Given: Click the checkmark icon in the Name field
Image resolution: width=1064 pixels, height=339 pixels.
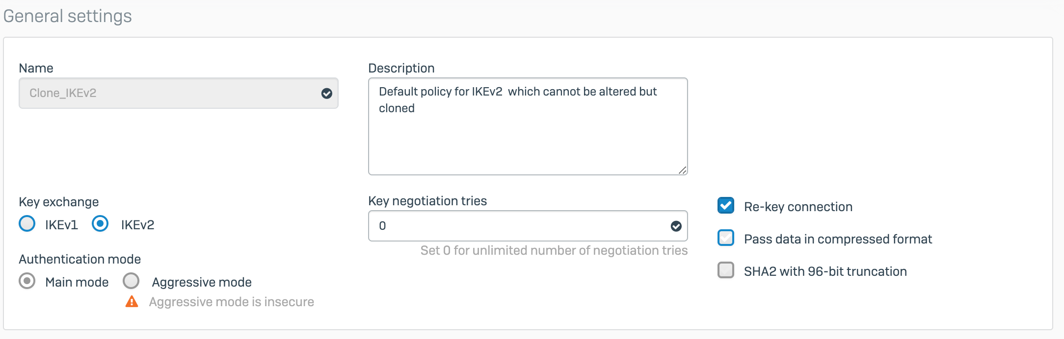Looking at the screenshot, I should [326, 94].
